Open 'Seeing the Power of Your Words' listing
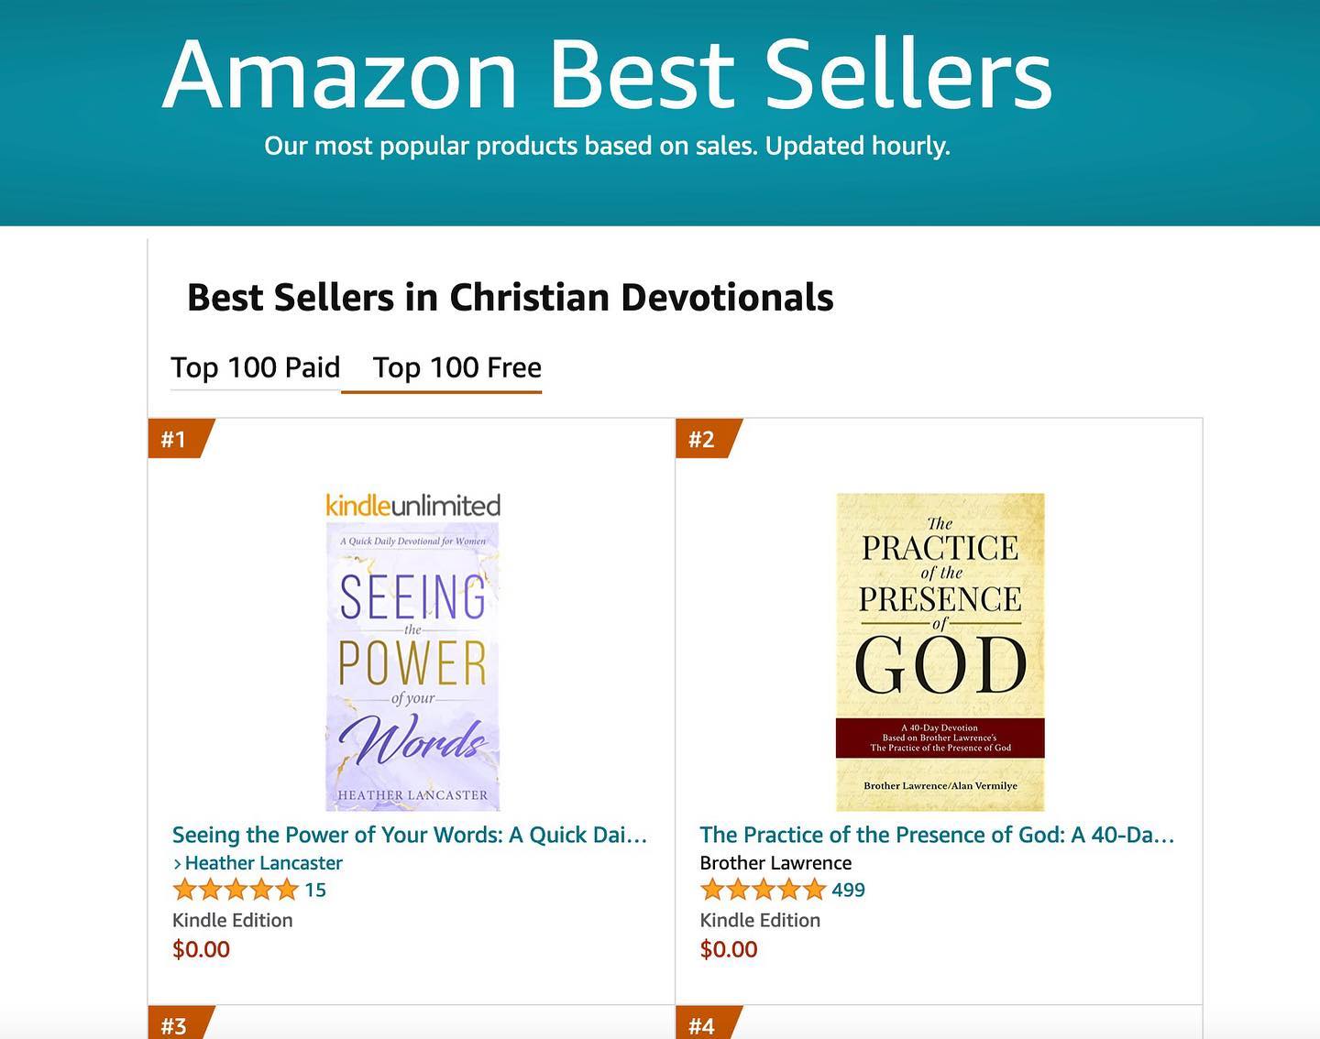The height and width of the screenshot is (1039, 1320). point(410,835)
